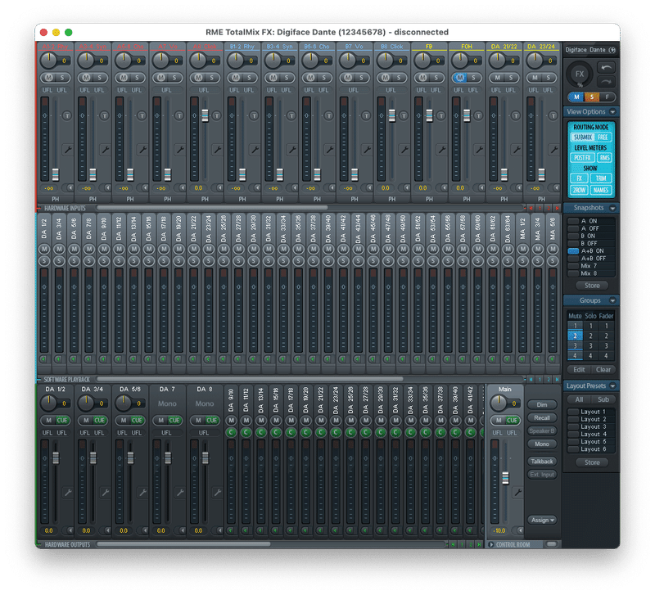Click the Control Room play triangle icon
The width and height of the screenshot is (655, 595).
[491, 544]
